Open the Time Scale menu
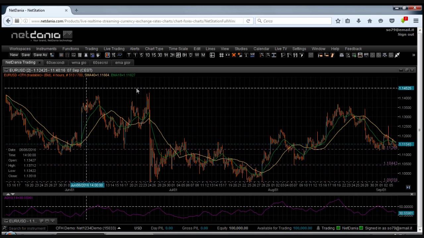This screenshot has height=238, width=424. tap(178, 49)
